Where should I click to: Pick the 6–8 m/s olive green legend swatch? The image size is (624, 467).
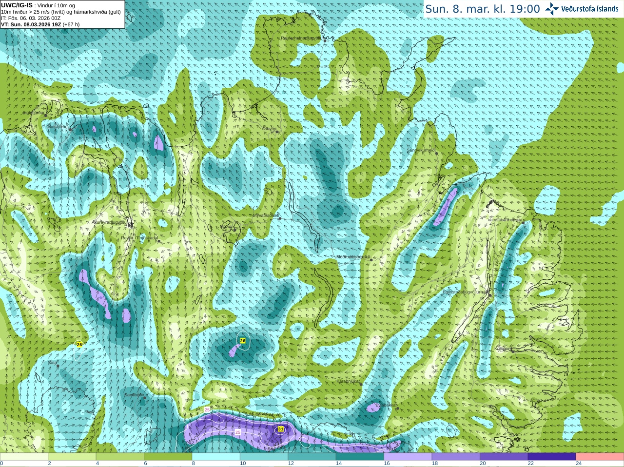(168, 457)
